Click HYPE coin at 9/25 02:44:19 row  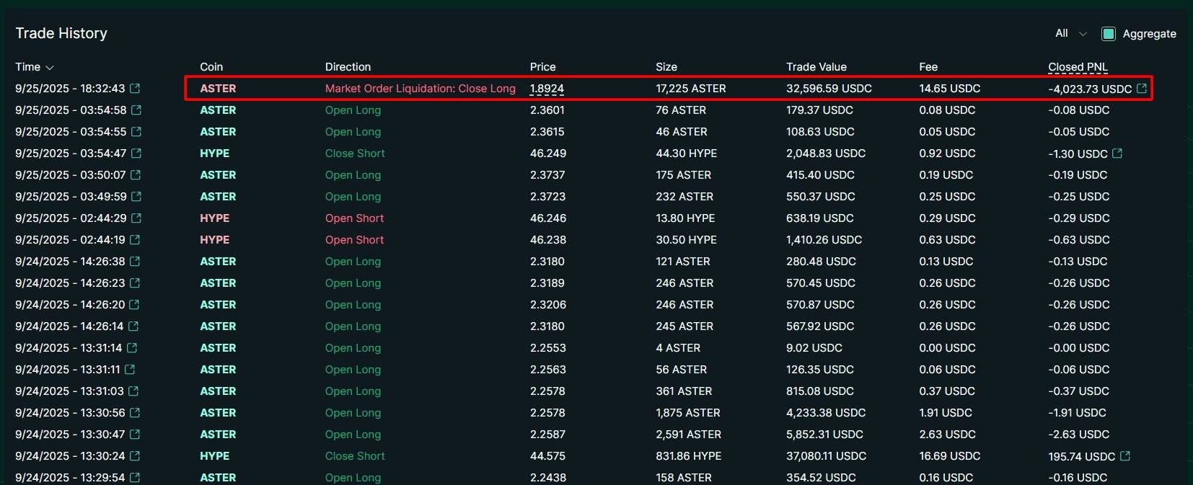click(x=214, y=240)
